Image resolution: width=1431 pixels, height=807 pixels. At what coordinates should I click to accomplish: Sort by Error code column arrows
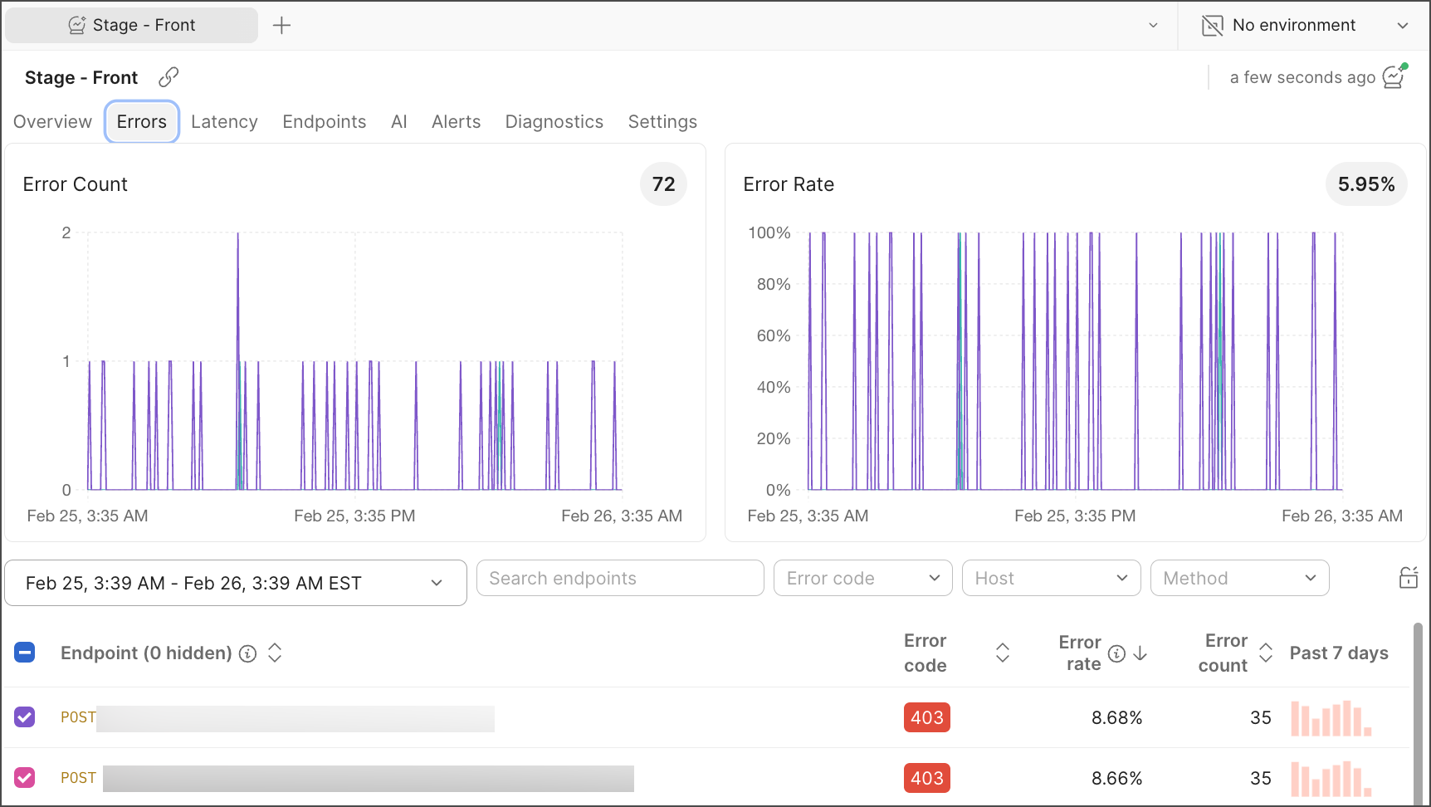pos(1003,653)
